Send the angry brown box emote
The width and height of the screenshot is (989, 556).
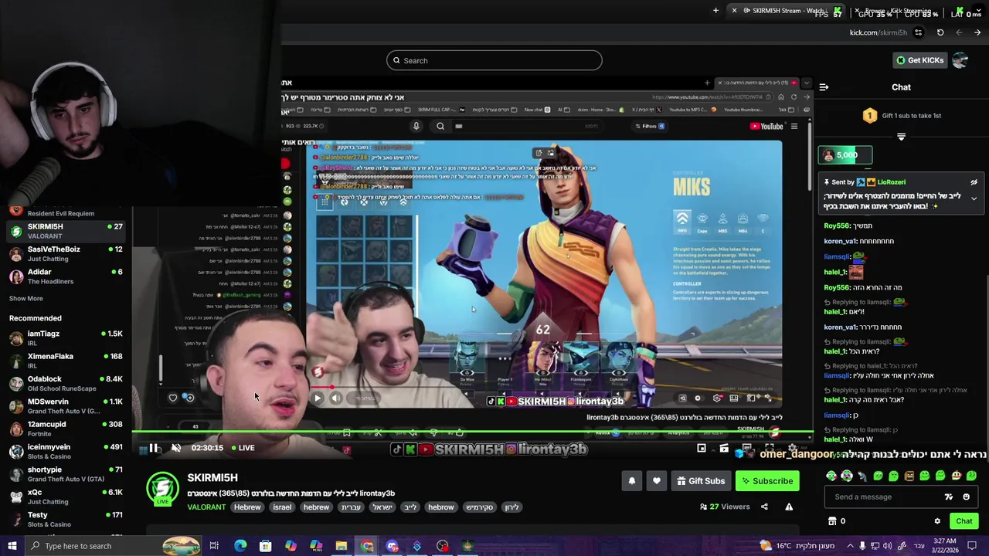(x=909, y=476)
